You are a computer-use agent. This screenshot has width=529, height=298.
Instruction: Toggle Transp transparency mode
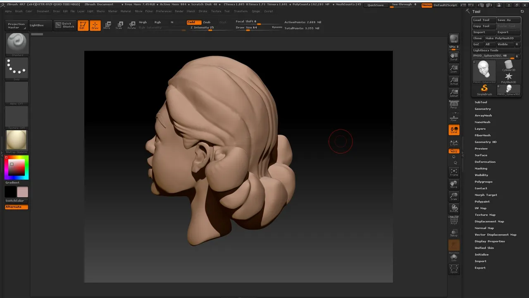454,233
